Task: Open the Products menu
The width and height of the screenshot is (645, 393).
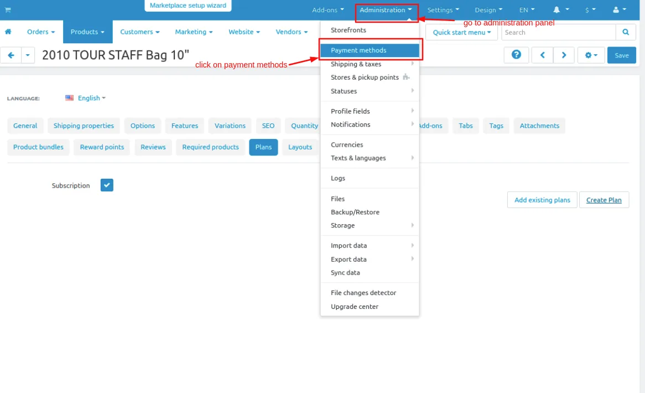Action: point(87,32)
